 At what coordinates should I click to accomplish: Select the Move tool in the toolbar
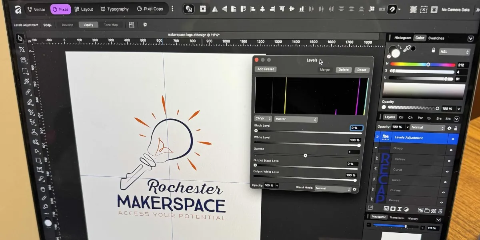(20, 38)
